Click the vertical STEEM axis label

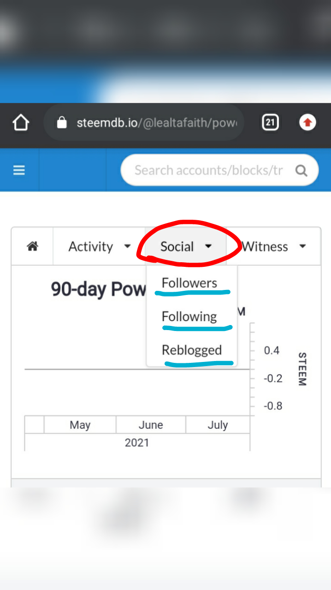[x=302, y=369]
